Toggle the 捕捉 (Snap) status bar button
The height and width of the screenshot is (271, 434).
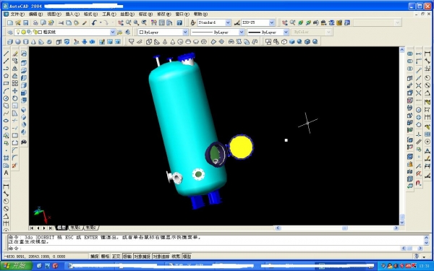94,257
